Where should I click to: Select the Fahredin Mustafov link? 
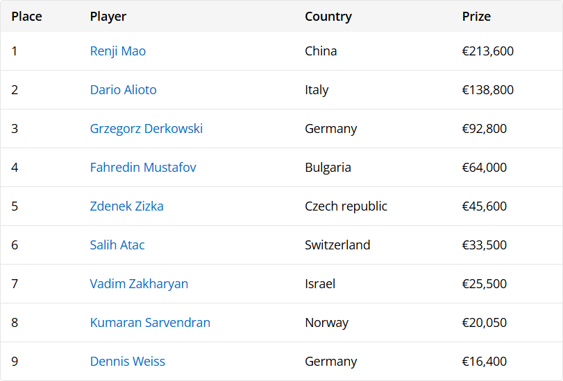coord(143,168)
